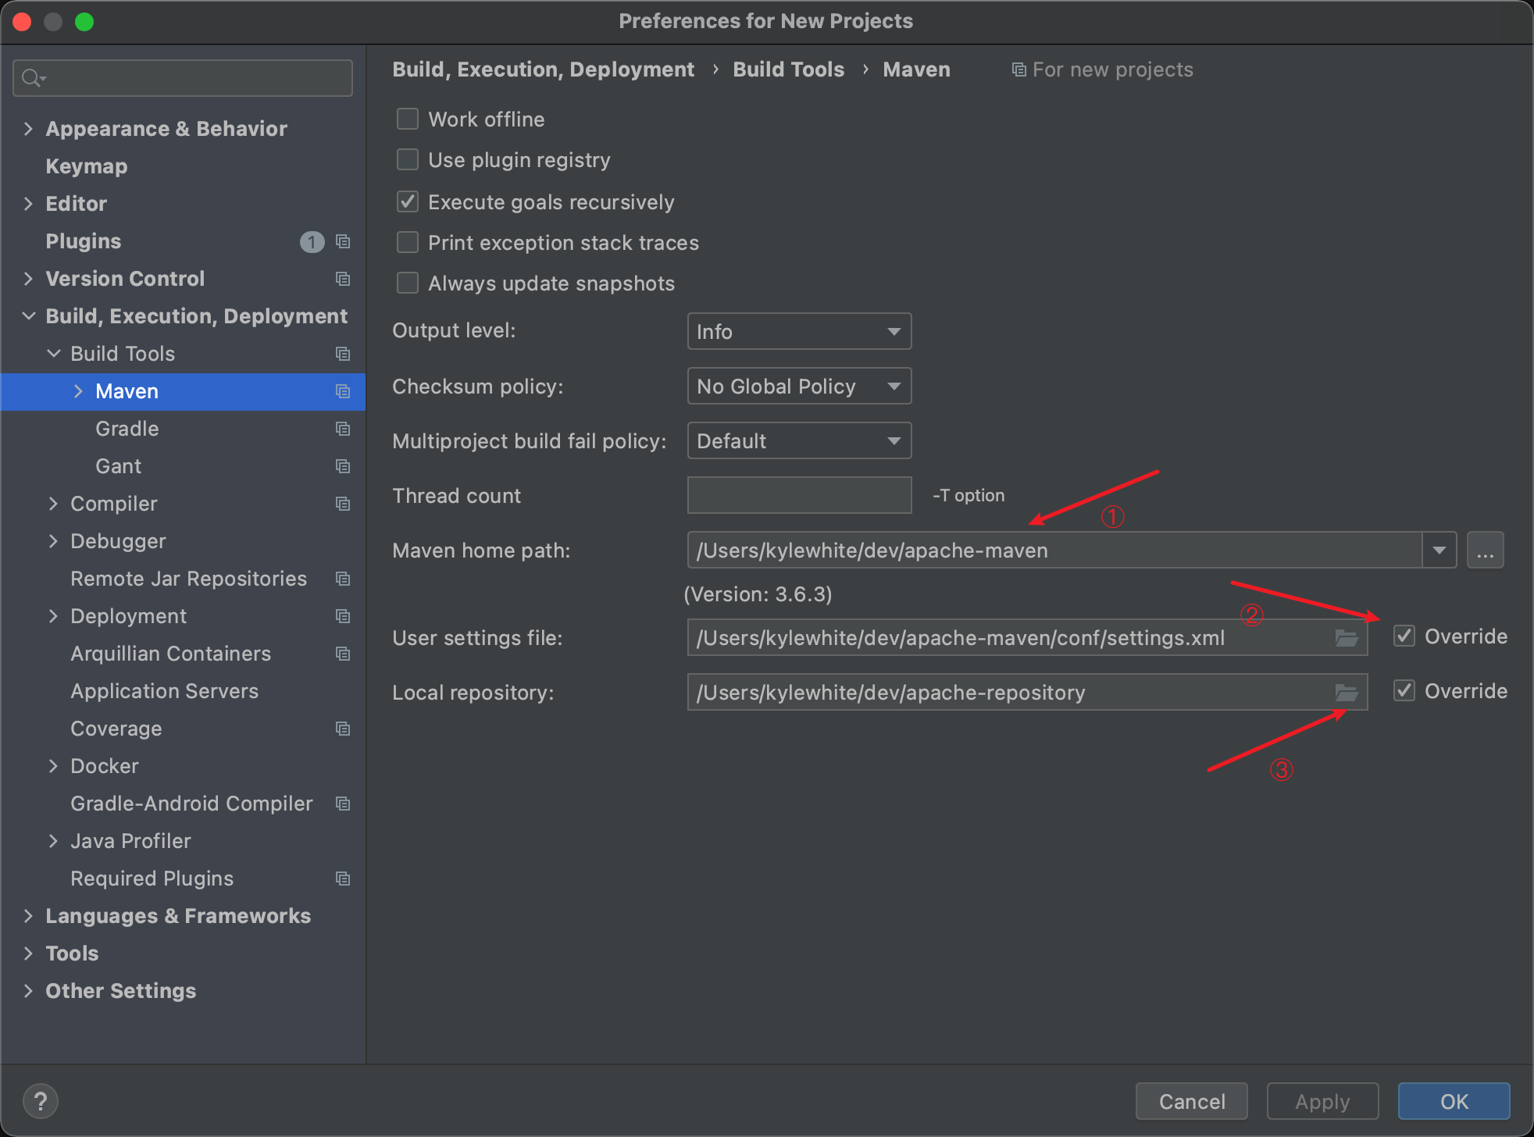
Task: Expand the Maven home path dropdown arrow
Action: tap(1439, 551)
